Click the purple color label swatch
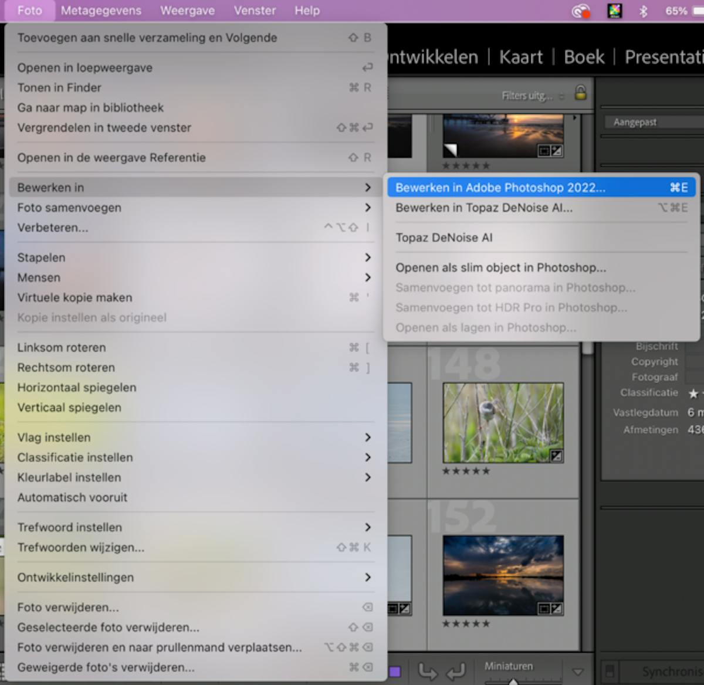This screenshot has width=704, height=685. (395, 672)
